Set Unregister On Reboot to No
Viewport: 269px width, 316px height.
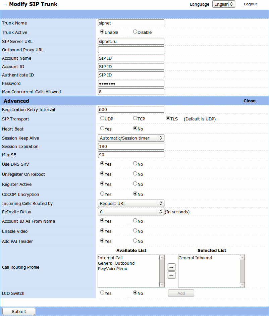point(135,173)
